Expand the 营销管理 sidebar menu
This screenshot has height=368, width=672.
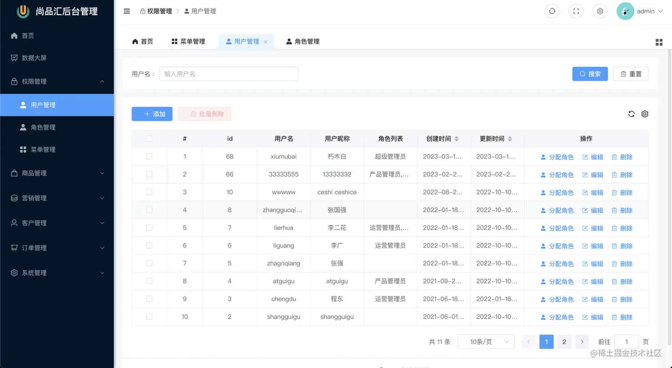tap(57, 198)
